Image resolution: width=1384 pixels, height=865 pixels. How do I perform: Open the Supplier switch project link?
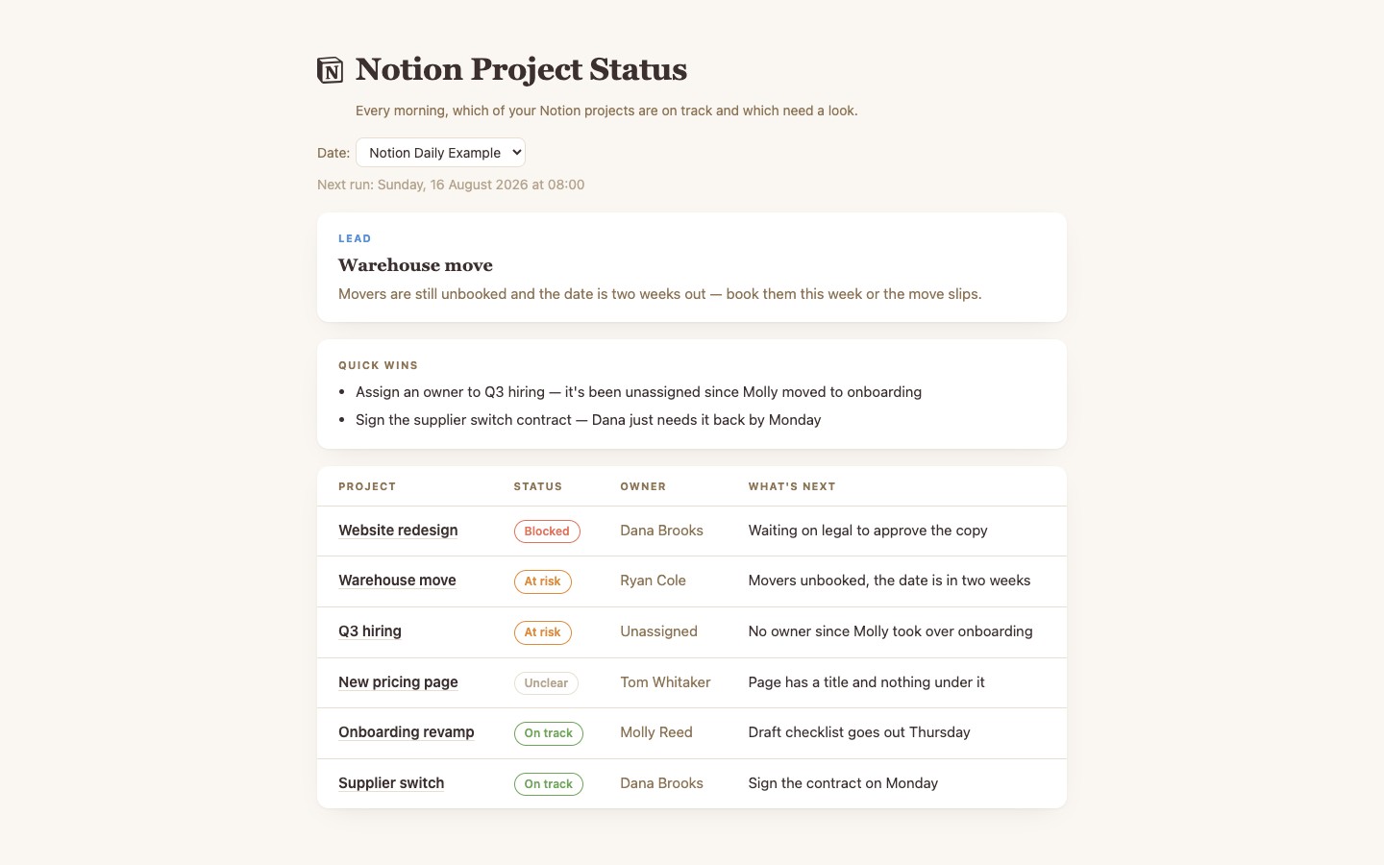(x=391, y=783)
